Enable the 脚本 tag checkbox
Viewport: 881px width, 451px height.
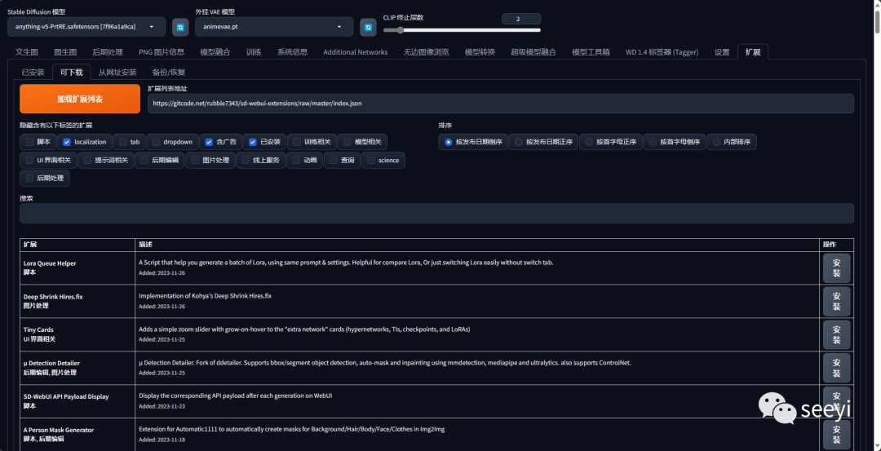click(29, 142)
